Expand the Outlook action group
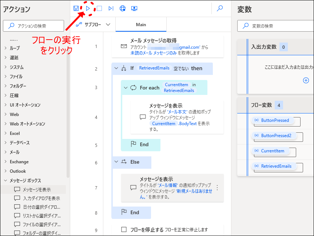 click(x=5, y=171)
